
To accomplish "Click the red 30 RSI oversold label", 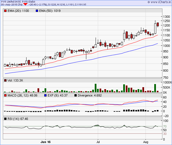I will (x=165, y=134).
